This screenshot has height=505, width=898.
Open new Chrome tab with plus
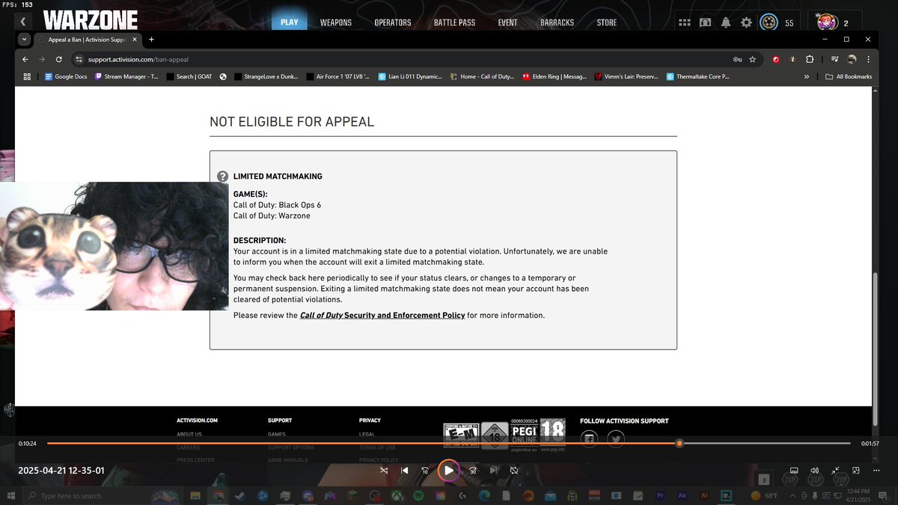[151, 39]
